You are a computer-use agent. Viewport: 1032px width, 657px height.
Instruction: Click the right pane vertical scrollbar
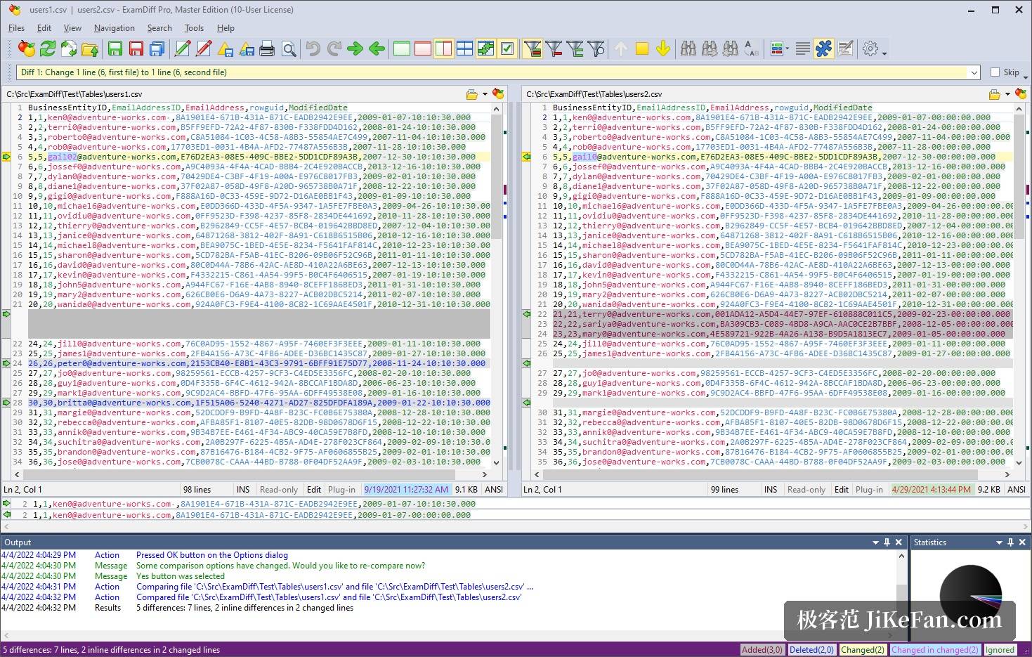[1019, 285]
